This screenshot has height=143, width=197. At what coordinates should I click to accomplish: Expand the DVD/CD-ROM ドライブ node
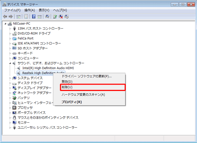10,34
